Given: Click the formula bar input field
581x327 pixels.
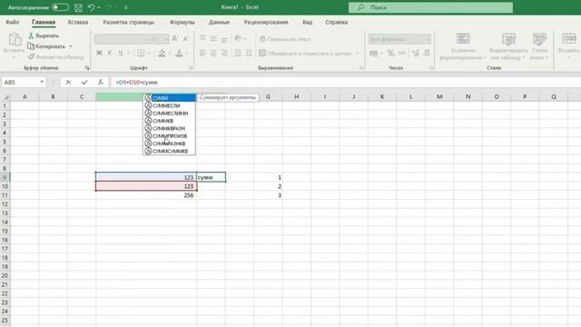Looking at the screenshot, I should point(345,83).
